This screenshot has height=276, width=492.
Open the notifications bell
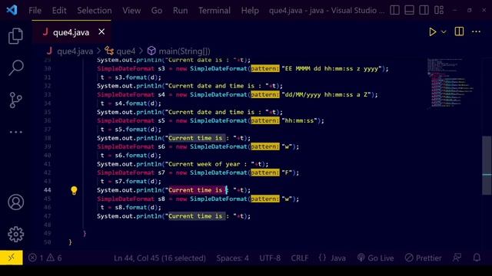click(x=477, y=258)
